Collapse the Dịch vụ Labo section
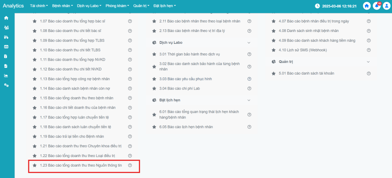 coord(249,43)
